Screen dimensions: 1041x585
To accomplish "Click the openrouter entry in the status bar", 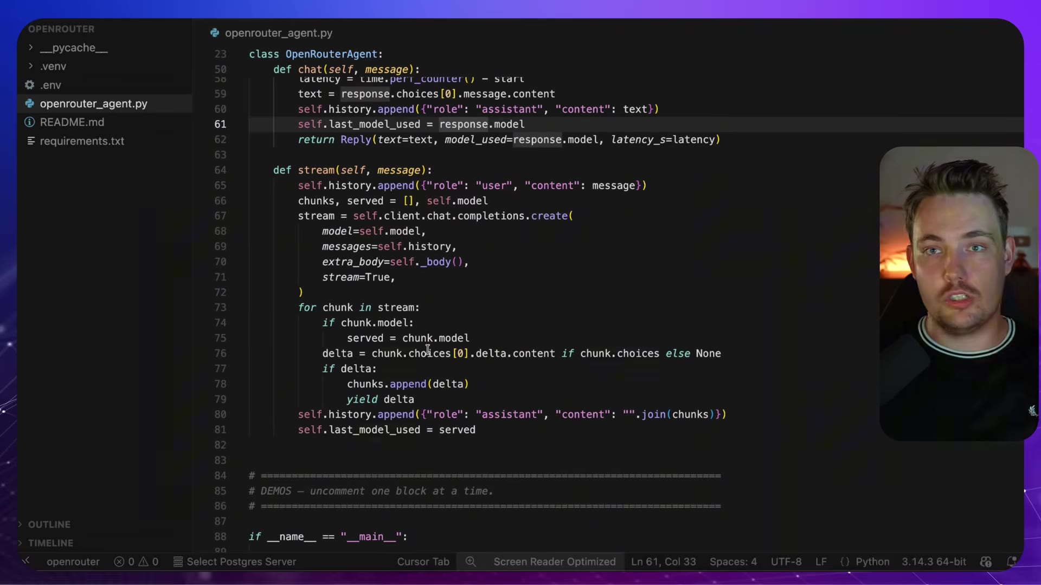I will (73, 562).
